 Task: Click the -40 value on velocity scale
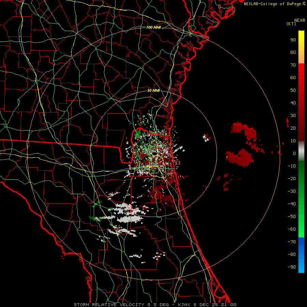click(292, 204)
